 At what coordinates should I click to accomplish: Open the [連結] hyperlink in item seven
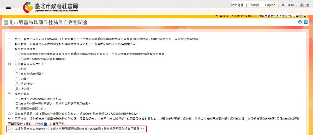[39, 124]
